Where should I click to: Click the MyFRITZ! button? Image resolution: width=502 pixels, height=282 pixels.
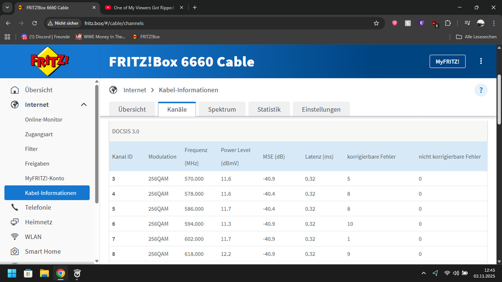click(447, 61)
